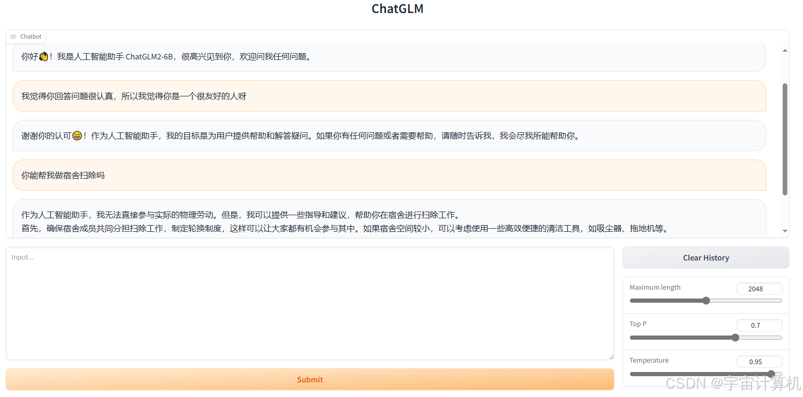Click the reply line starting 作为人工智能助手，我无法
The width and height of the screenshot is (803, 397).
tap(241, 215)
